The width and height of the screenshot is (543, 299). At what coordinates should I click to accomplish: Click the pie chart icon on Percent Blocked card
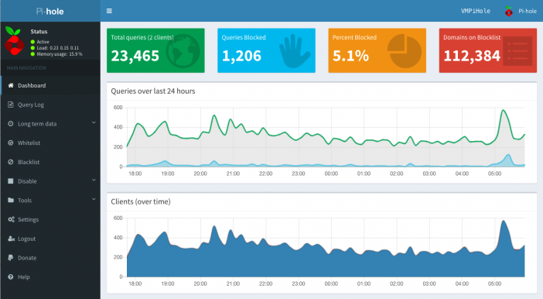coord(404,50)
